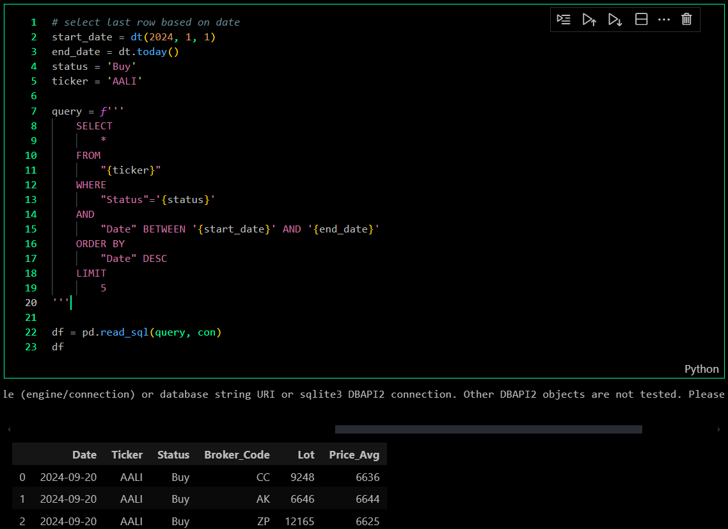Run cell by line icon in toolbar
The width and height of the screenshot is (728, 529).
[564, 19]
